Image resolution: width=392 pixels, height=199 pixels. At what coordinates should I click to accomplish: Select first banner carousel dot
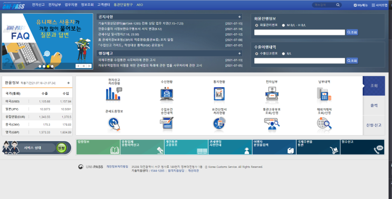(40, 67)
